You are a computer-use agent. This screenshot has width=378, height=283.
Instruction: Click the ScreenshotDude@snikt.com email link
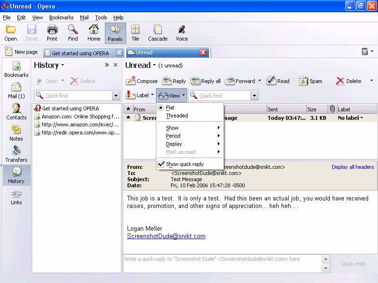(x=166, y=236)
